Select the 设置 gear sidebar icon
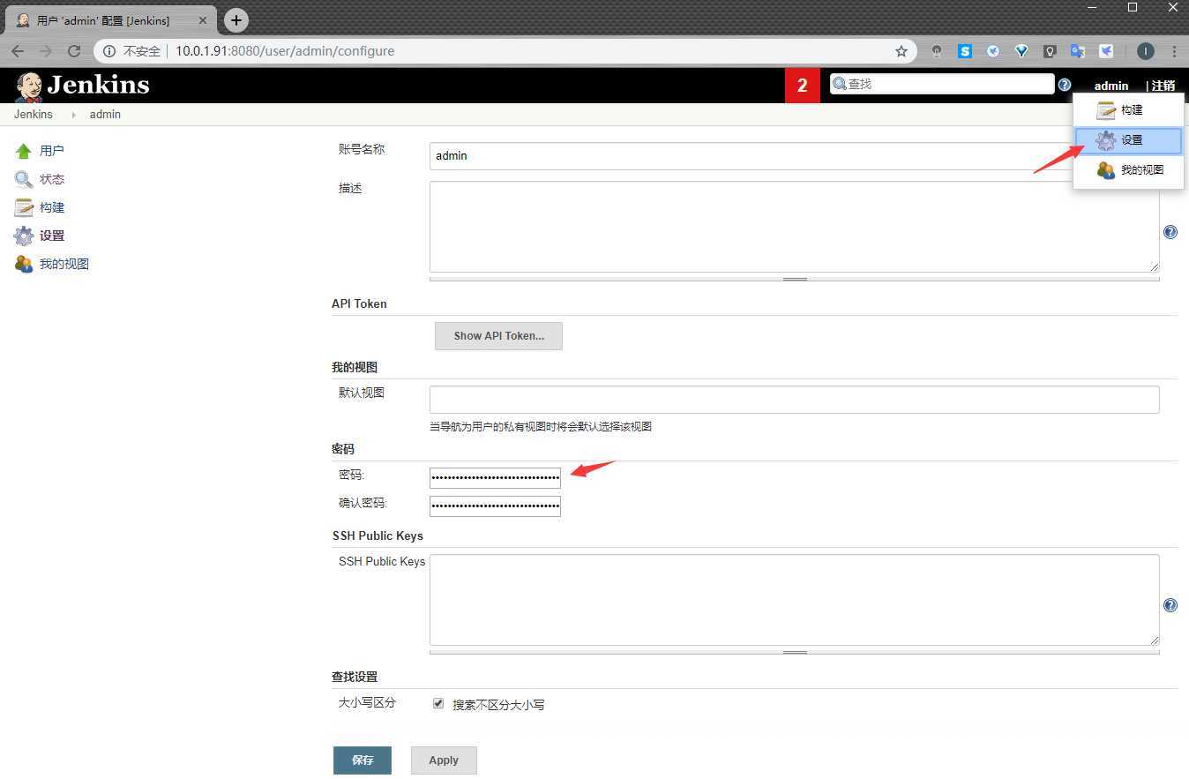1189x779 pixels. click(24, 236)
